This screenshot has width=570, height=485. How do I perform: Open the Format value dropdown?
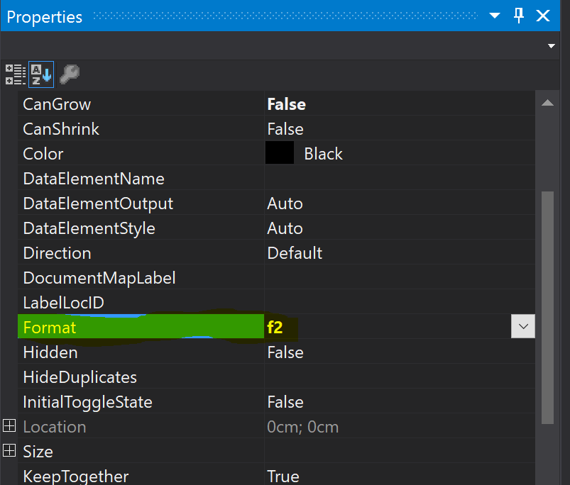522,327
